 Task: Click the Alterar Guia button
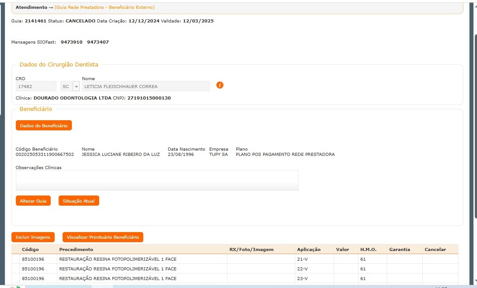pyautogui.click(x=33, y=201)
